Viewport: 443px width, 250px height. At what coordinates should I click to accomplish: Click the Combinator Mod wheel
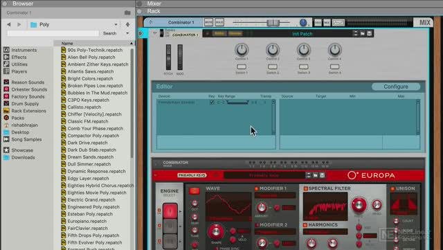click(x=180, y=57)
